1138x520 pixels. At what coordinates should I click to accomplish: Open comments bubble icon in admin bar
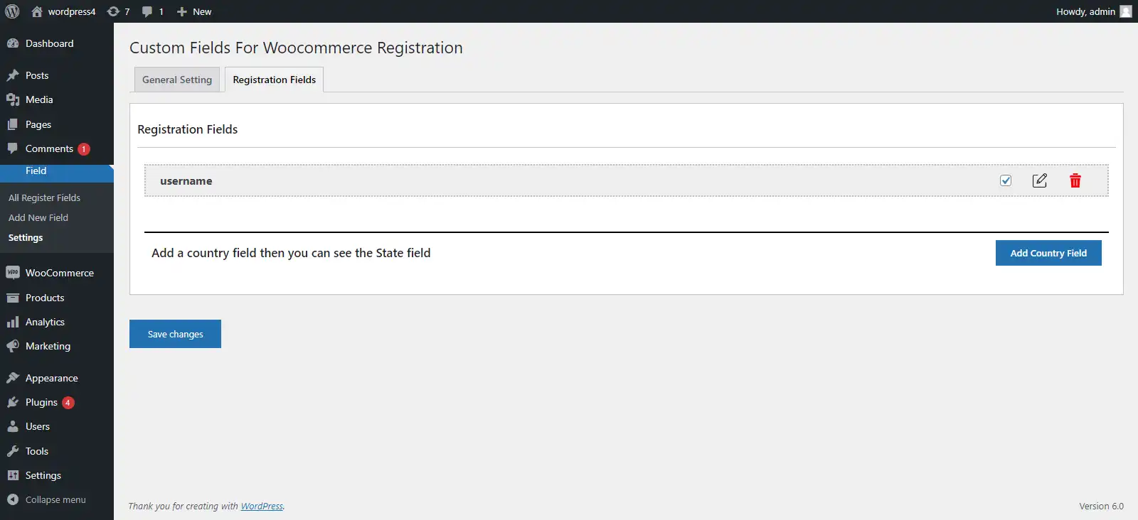click(x=152, y=11)
